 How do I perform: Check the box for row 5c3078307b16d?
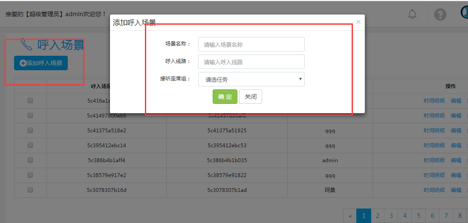pos(30,190)
